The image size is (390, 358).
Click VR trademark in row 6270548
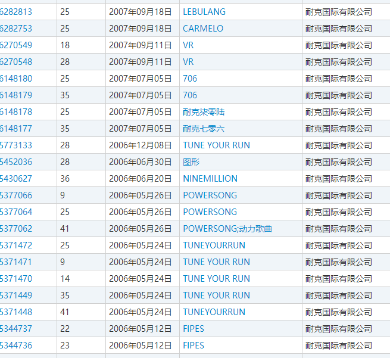[x=188, y=62]
